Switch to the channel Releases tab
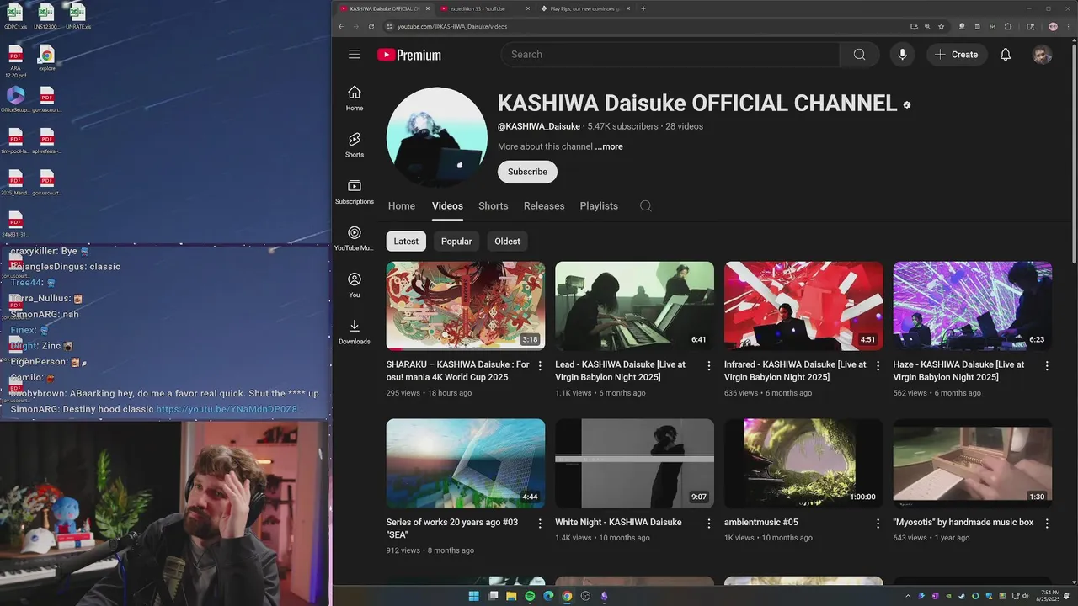1078x606 pixels. tap(544, 206)
